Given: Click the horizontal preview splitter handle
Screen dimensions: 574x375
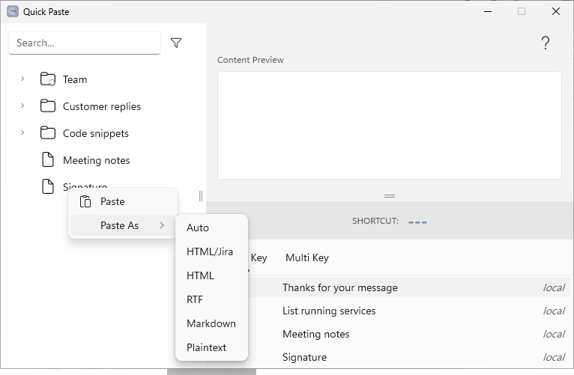Looking at the screenshot, I should pyautogui.click(x=390, y=196).
